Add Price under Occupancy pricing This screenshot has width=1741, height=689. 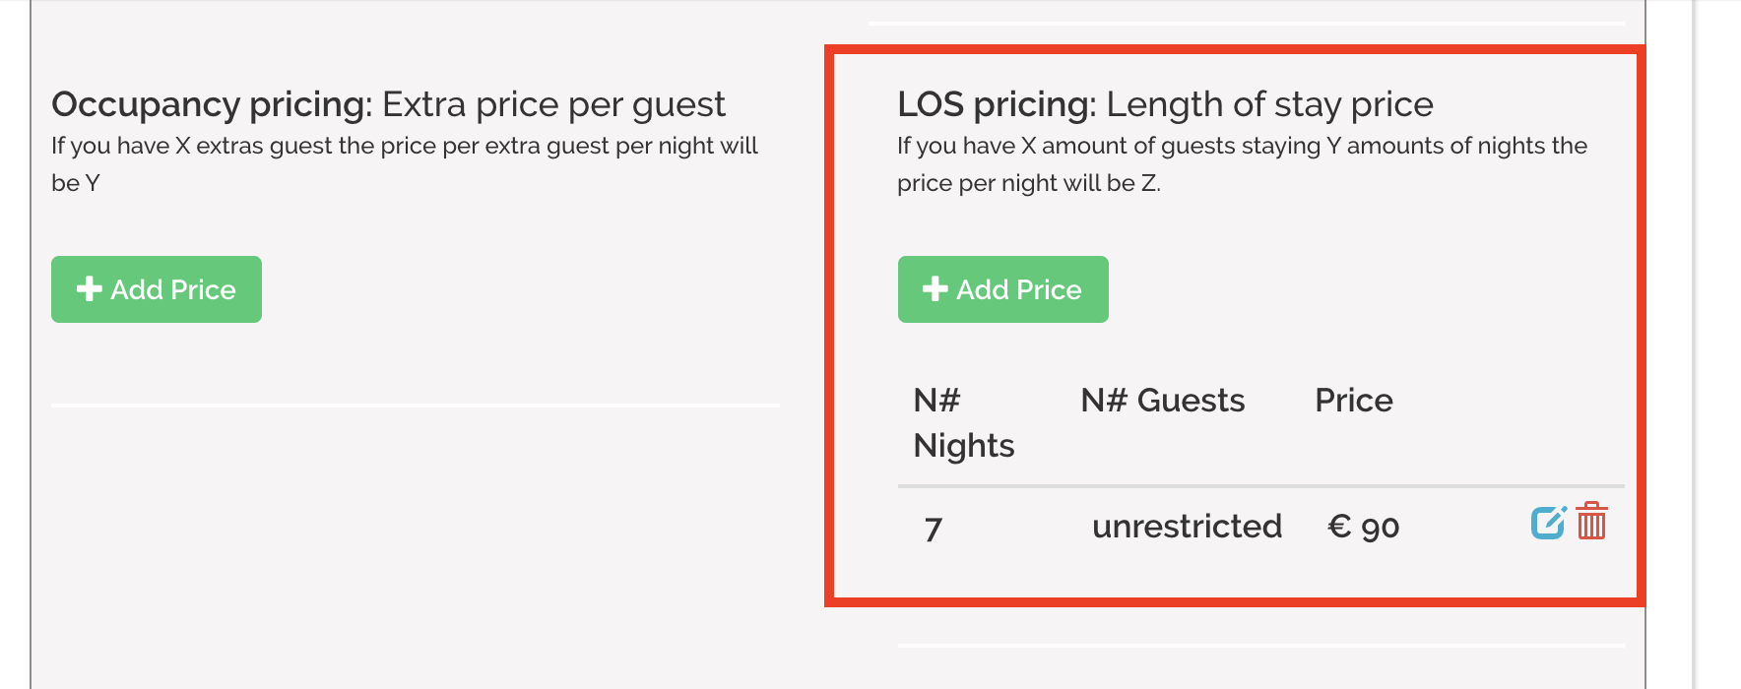click(x=157, y=289)
